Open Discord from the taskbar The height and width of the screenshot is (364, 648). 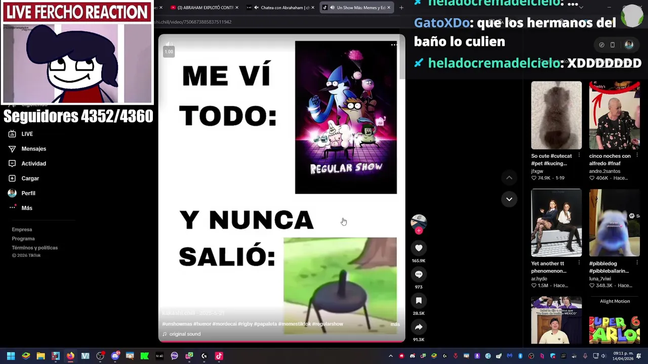(x=115, y=356)
